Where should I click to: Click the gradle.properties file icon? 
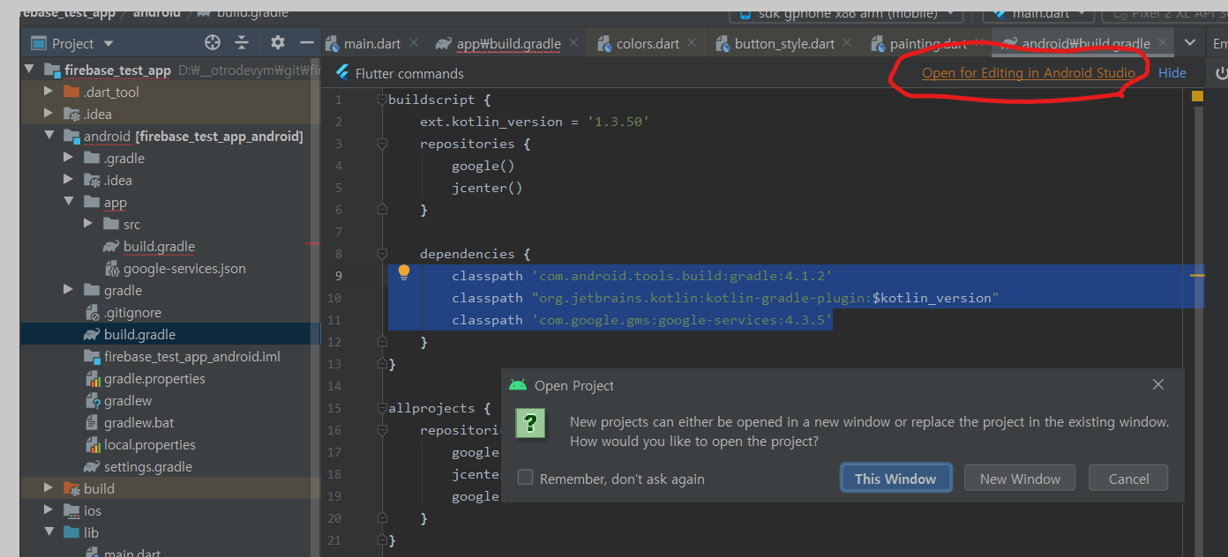coord(93,379)
